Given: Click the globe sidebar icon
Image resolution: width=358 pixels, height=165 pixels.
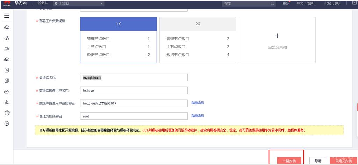Looking at the screenshot, I should [7, 113].
